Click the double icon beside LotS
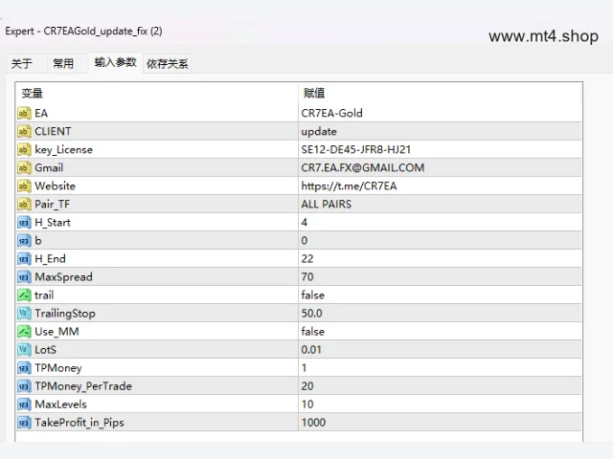The image size is (613, 459). coord(24,350)
